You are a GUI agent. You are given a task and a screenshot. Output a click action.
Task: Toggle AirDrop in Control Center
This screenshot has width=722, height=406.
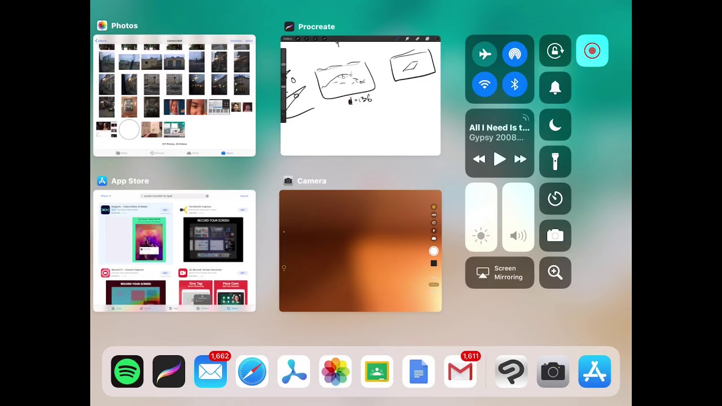[x=514, y=54]
